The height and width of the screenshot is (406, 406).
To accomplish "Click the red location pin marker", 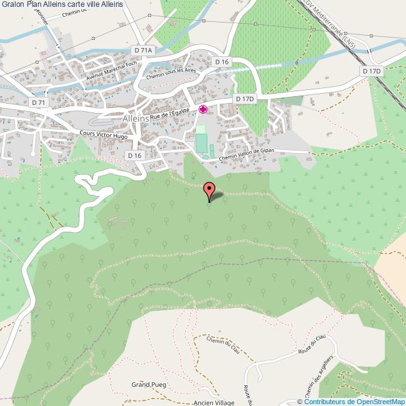I will point(209,192).
